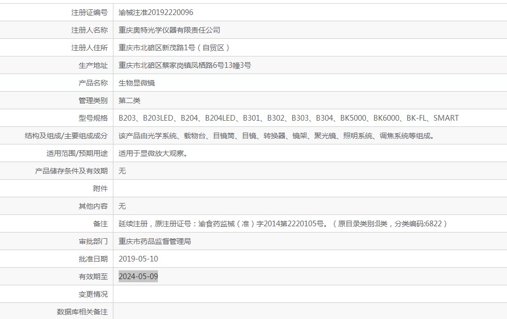Select remark text 延续注册，原注册证号

click(x=154, y=224)
